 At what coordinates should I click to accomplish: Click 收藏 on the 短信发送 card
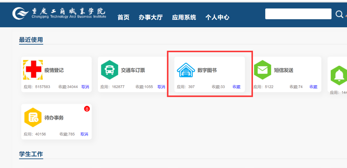(313, 87)
